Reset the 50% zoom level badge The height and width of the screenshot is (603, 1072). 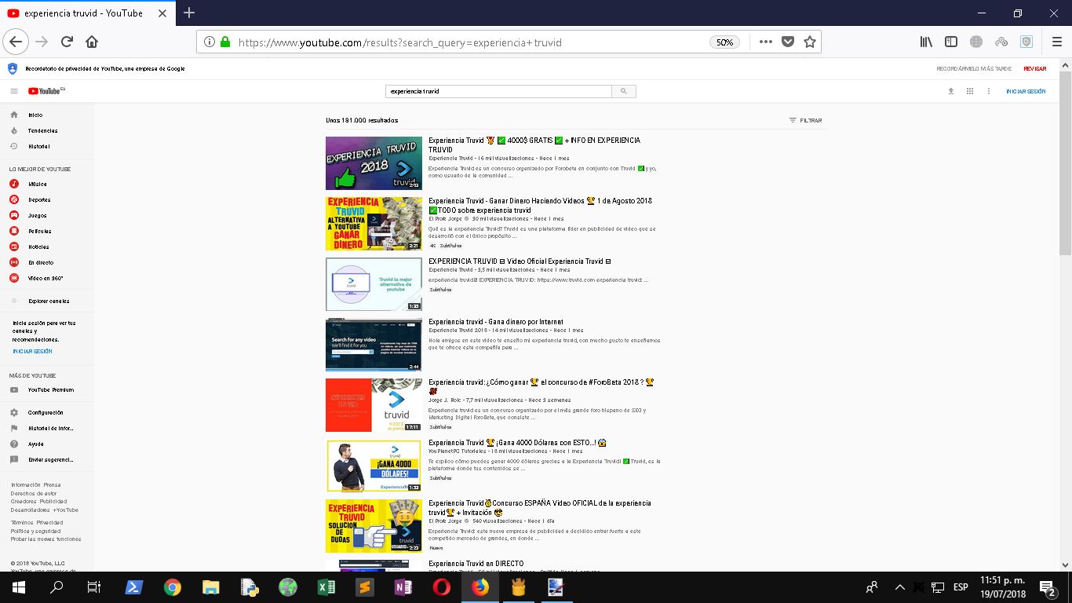[725, 42]
